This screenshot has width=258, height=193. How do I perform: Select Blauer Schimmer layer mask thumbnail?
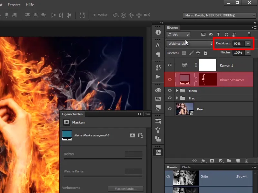(208, 79)
